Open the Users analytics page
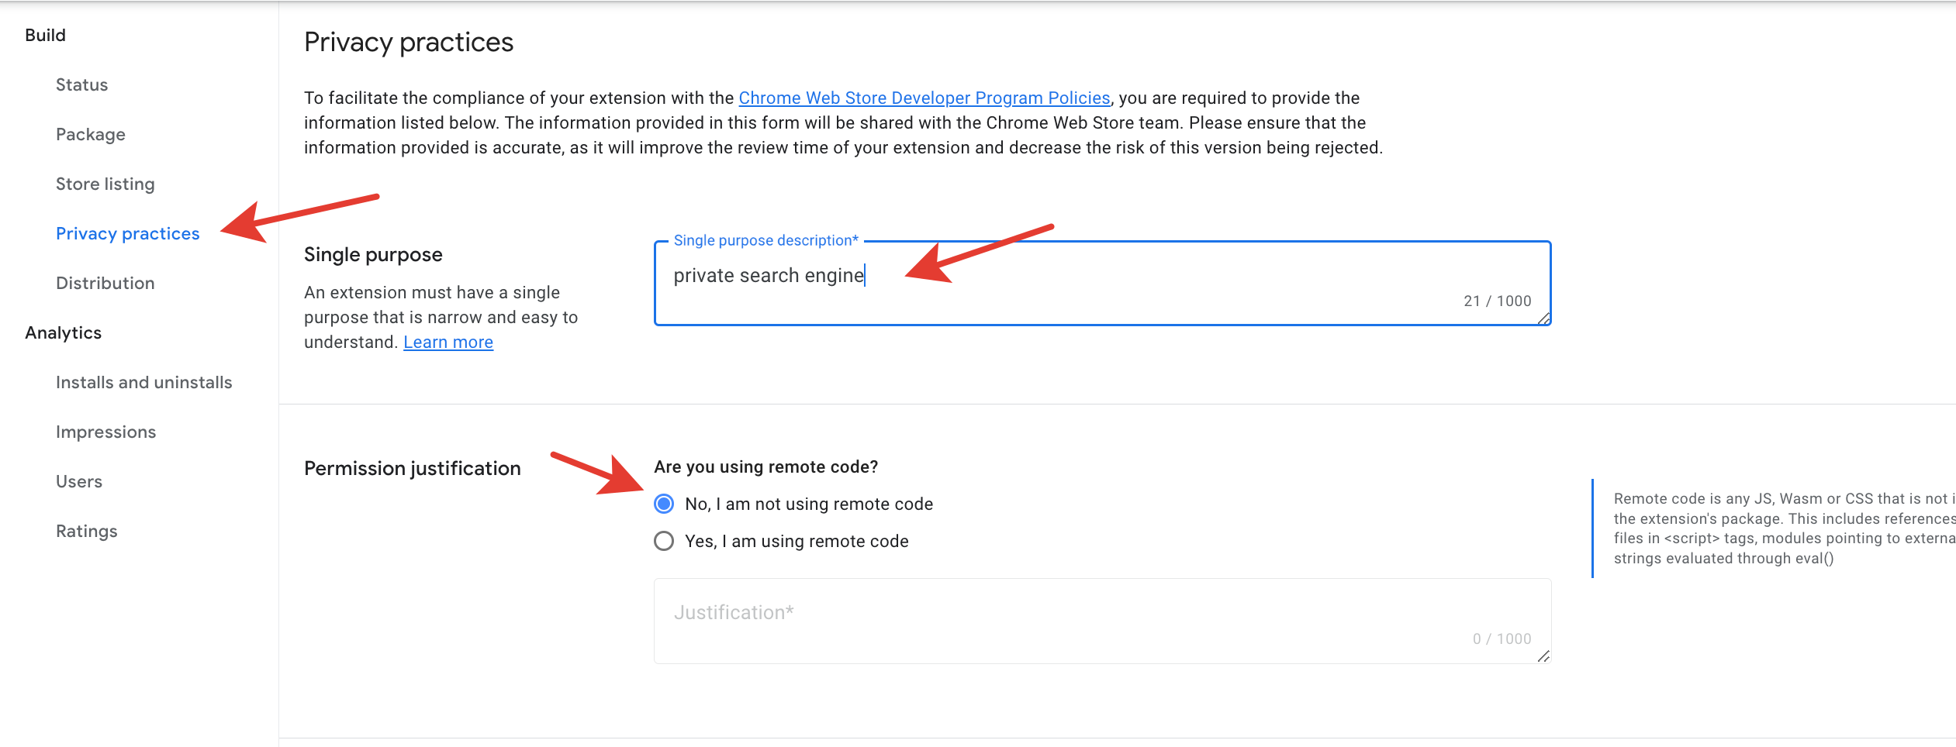The width and height of the screenshot is (1956, 747). pyautogui.click(x=78, y=481)
